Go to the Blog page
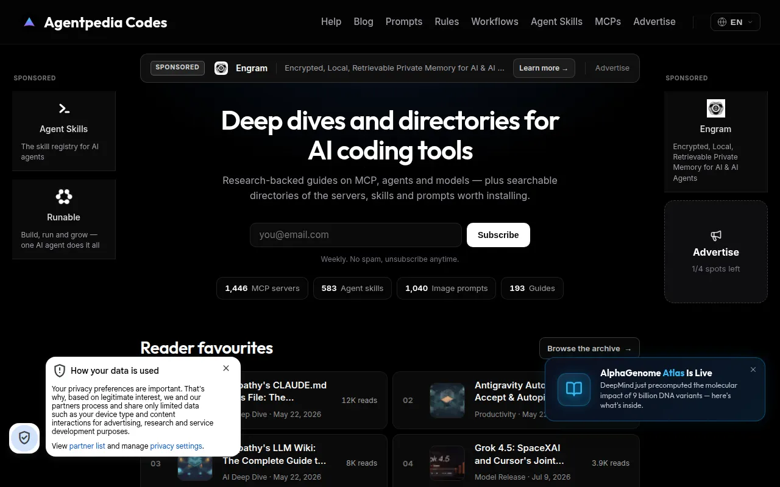780x487 pixels. click(x=363, y=22)
